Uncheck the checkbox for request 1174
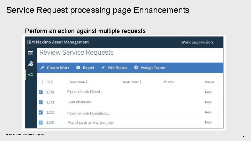The width and height of the screenshot is (251, 141). click(x=41, y=92)
